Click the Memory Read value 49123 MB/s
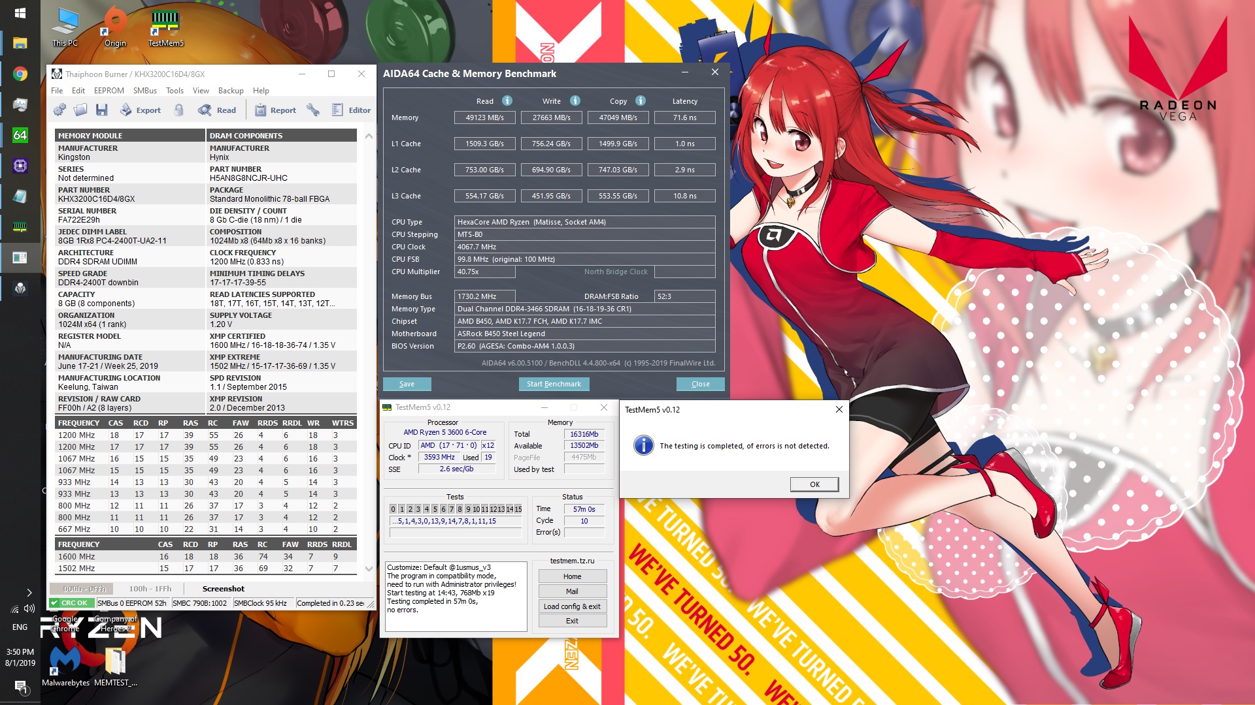The height and width of the screenshot is (705, 1255). pos(484,117)
